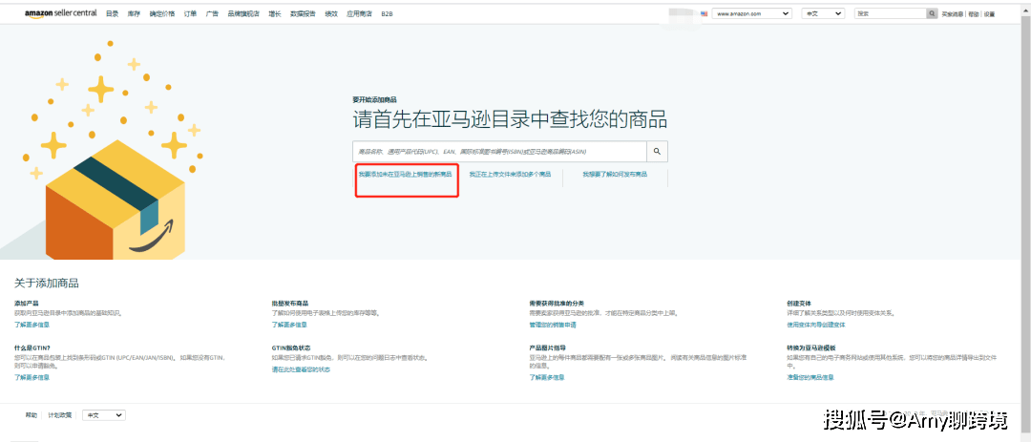The width and height of the screenshot is (1031, 442).
Task: Click the 需要获得批准的分类 heading text
Action: coord(557,304)
